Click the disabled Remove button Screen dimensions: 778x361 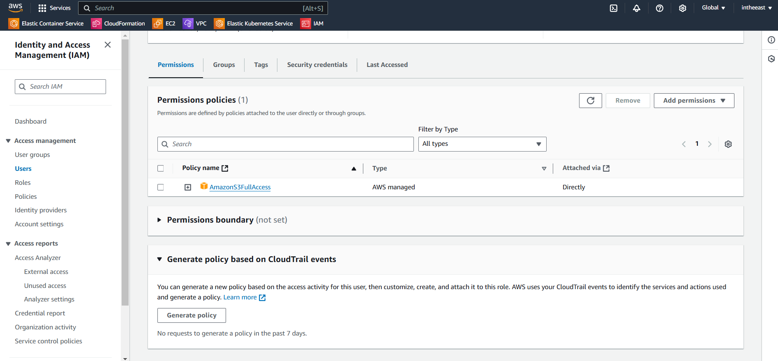628,101
